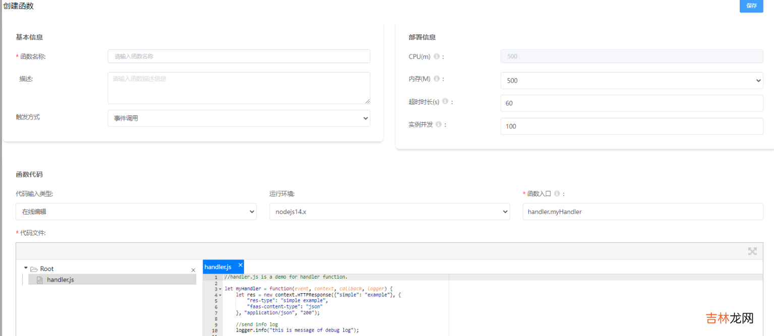Close the handler.js editor tab
Screen dimensions: 774x336
click(241, 265)
